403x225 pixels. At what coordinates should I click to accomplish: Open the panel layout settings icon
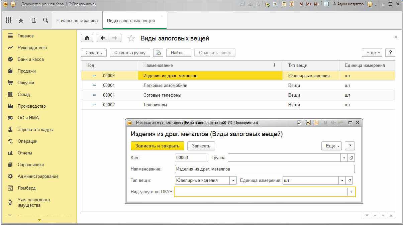[x=326, y=4]
